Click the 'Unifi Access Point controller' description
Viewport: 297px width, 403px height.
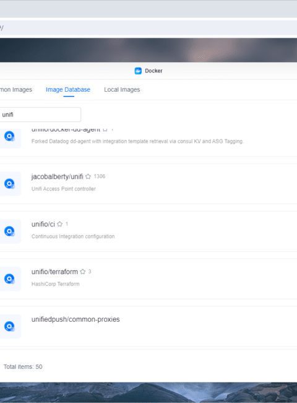64,189
